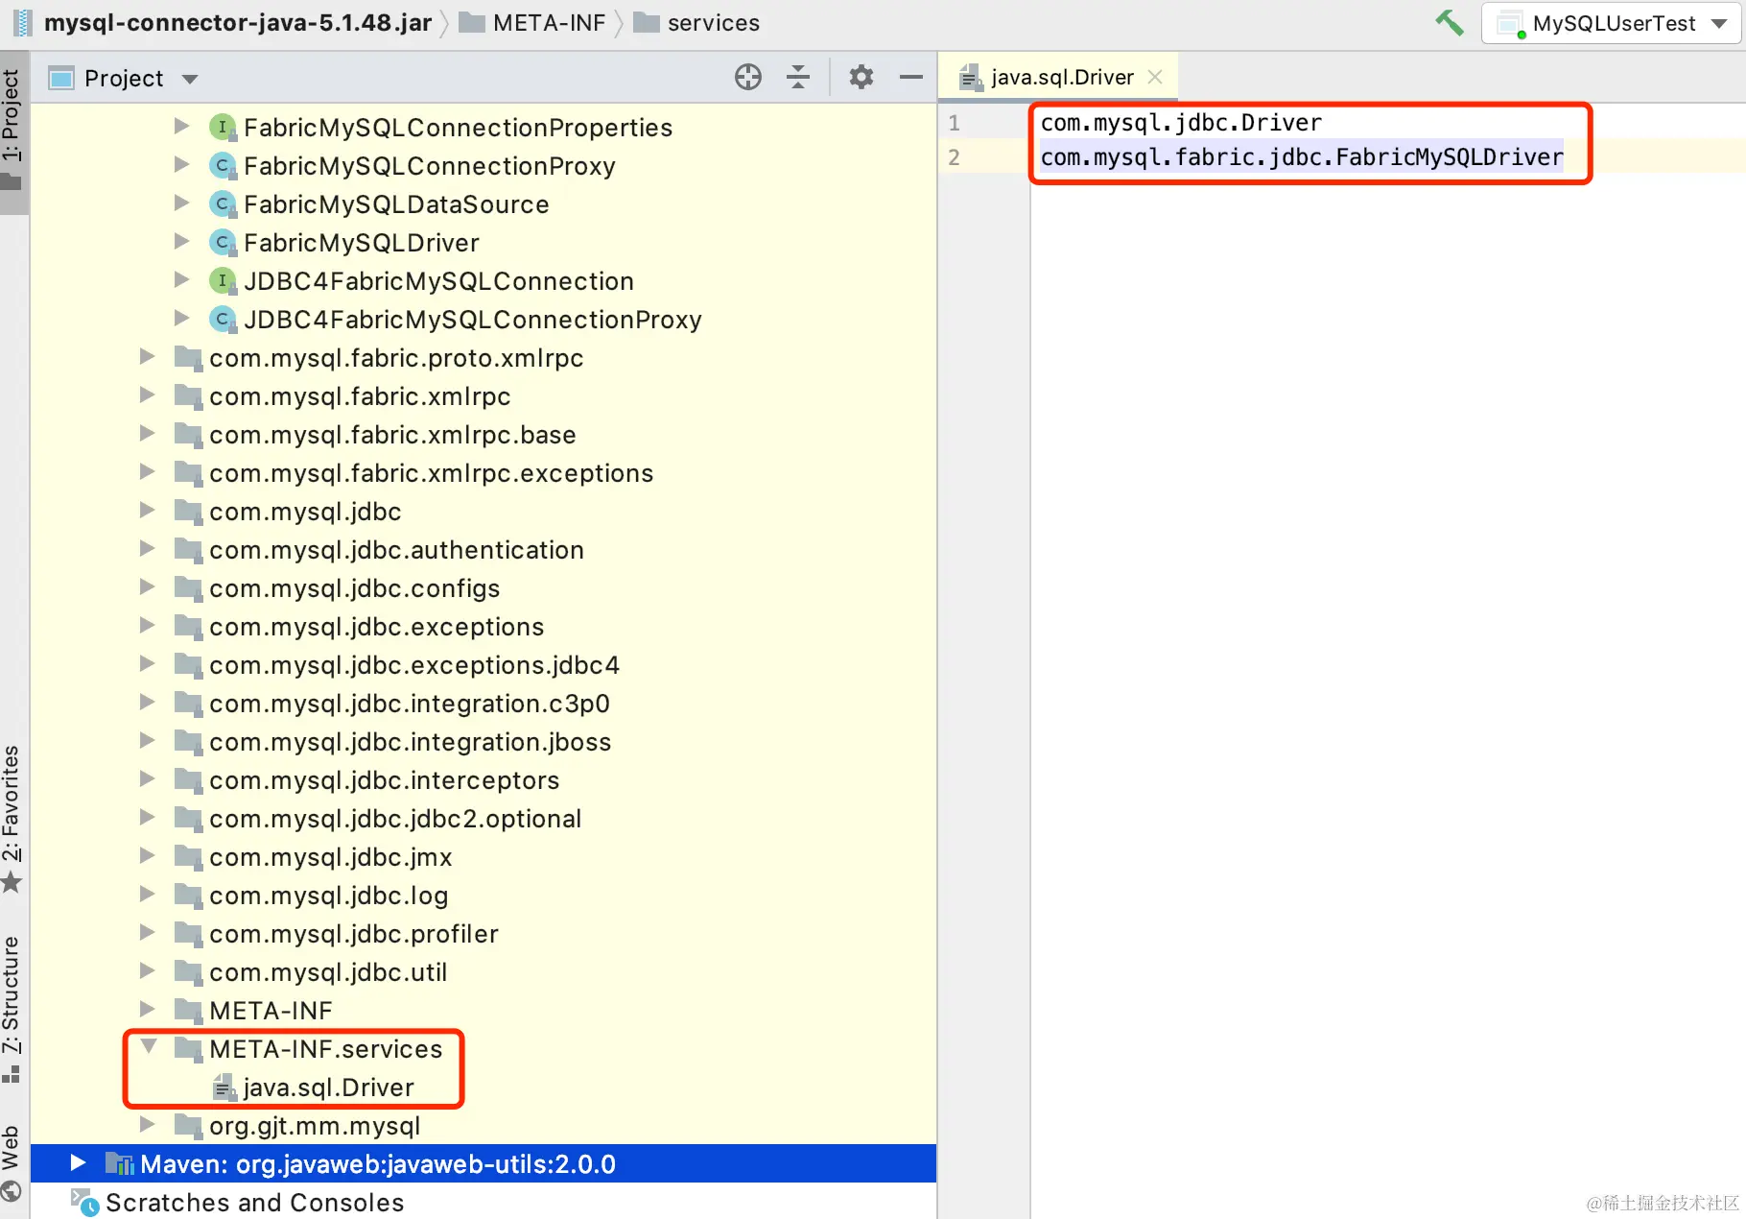Click mysql-connector-java-5.1.48.jar breadcrumb

238,22
